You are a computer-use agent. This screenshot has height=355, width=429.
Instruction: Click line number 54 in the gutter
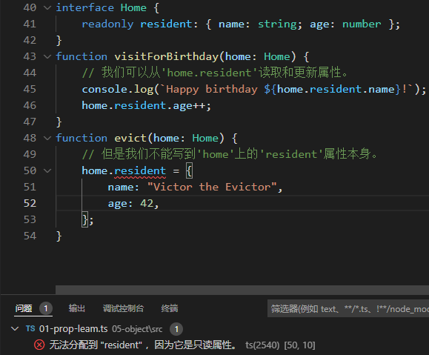(x=30, y=236)
